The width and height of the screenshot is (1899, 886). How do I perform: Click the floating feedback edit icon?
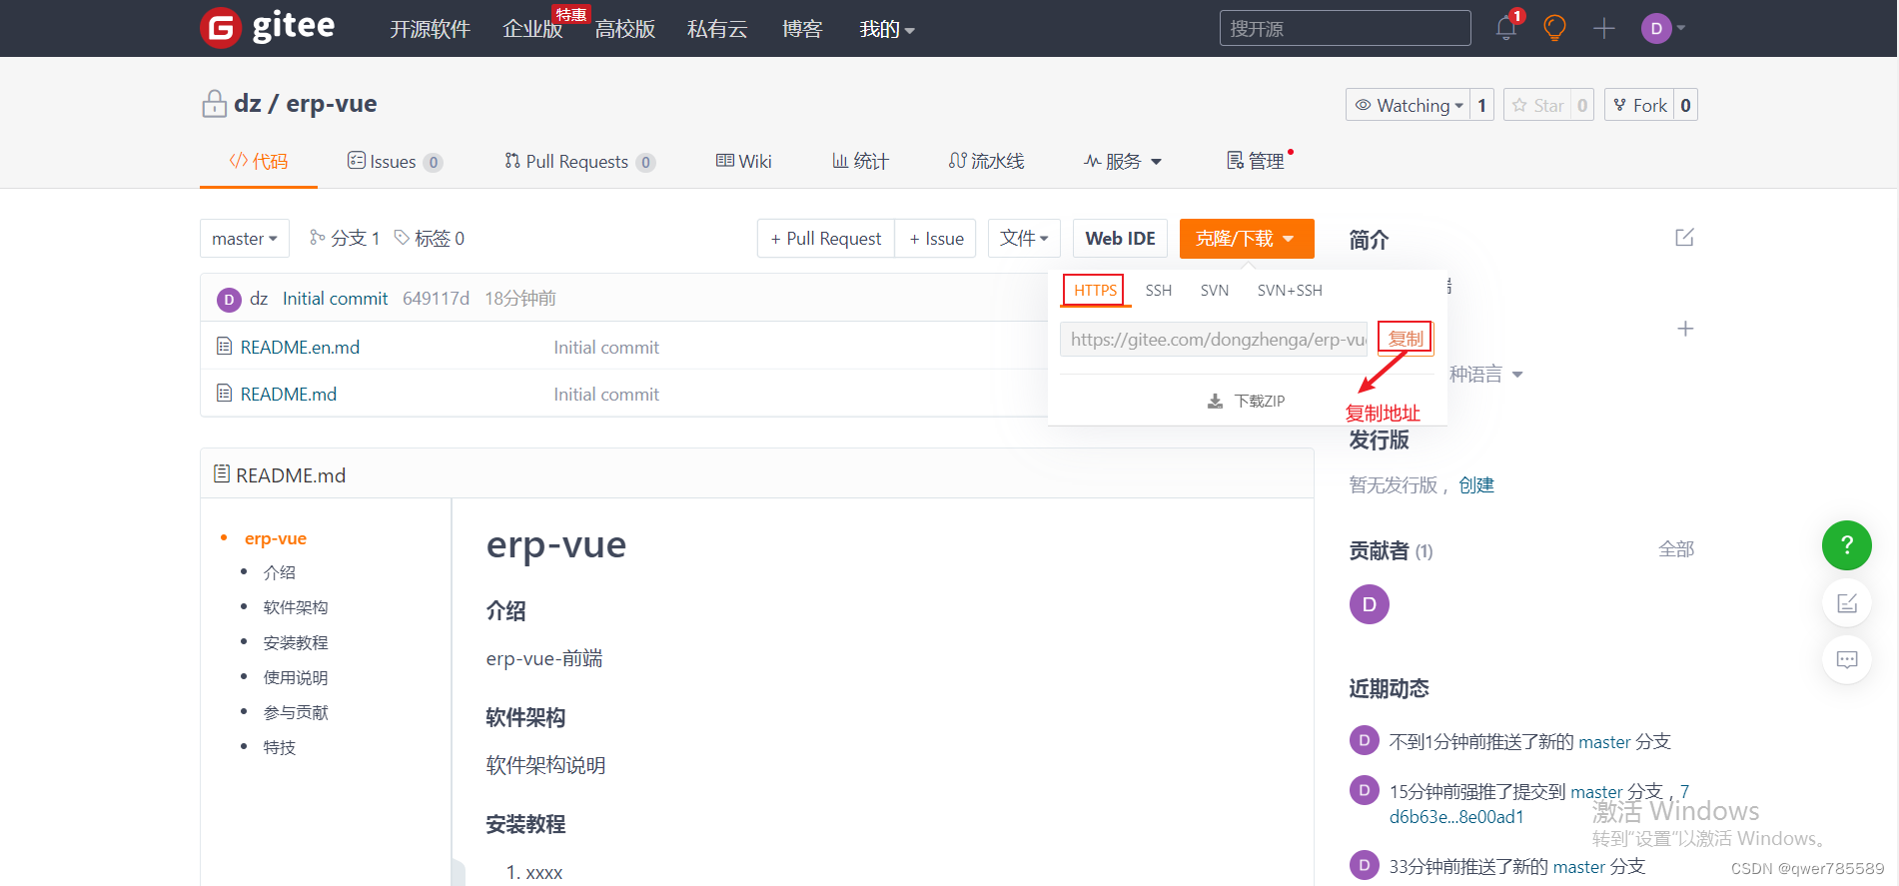coord(1847,603)
